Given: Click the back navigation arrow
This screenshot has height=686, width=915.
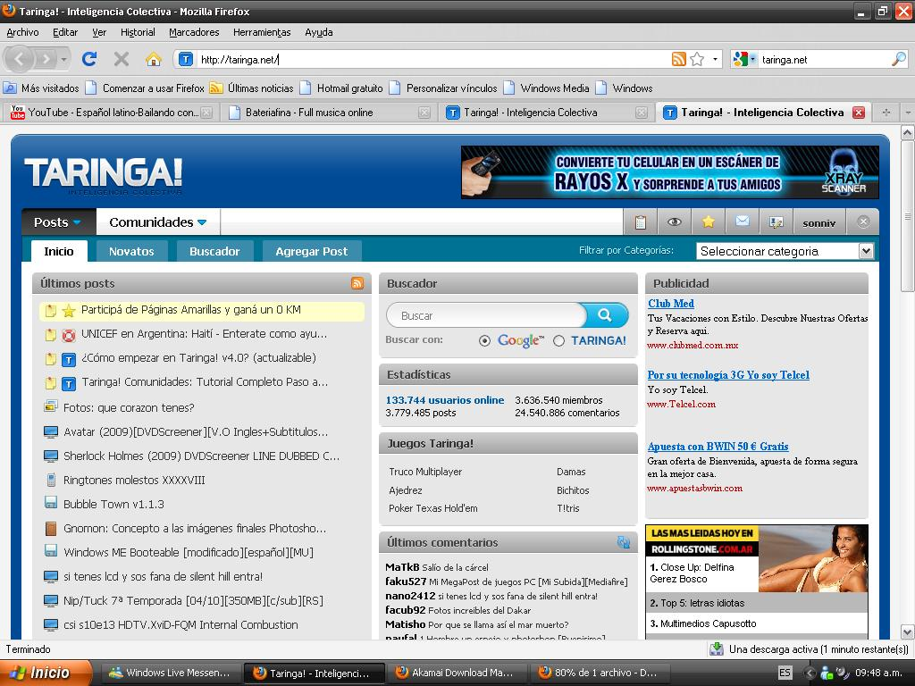Looking at the screenshot, I should click(x=19, y=59).
